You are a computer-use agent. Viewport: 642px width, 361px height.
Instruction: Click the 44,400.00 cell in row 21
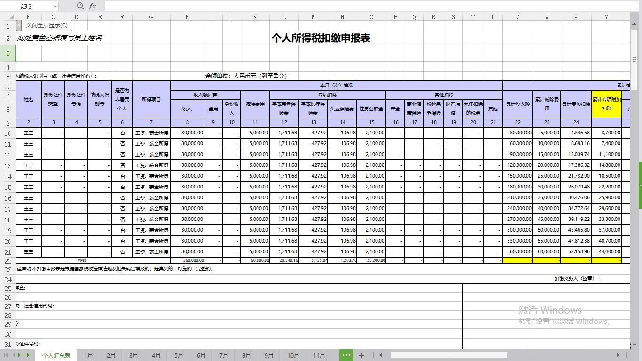tap(606, 252)
